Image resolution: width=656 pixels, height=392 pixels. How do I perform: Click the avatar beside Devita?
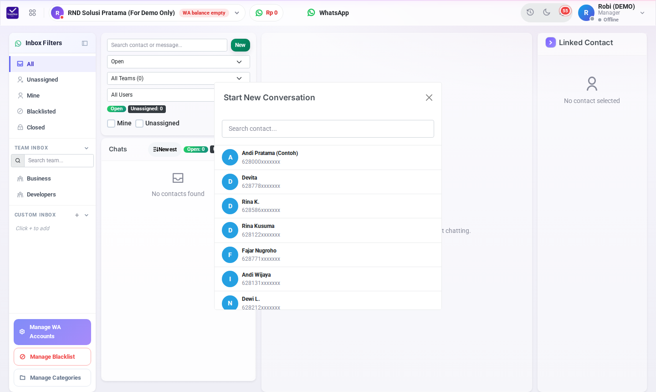click(x=230, y=182)
